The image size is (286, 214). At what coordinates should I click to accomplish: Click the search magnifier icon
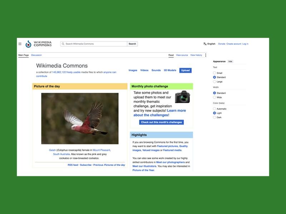coord(63,44)
